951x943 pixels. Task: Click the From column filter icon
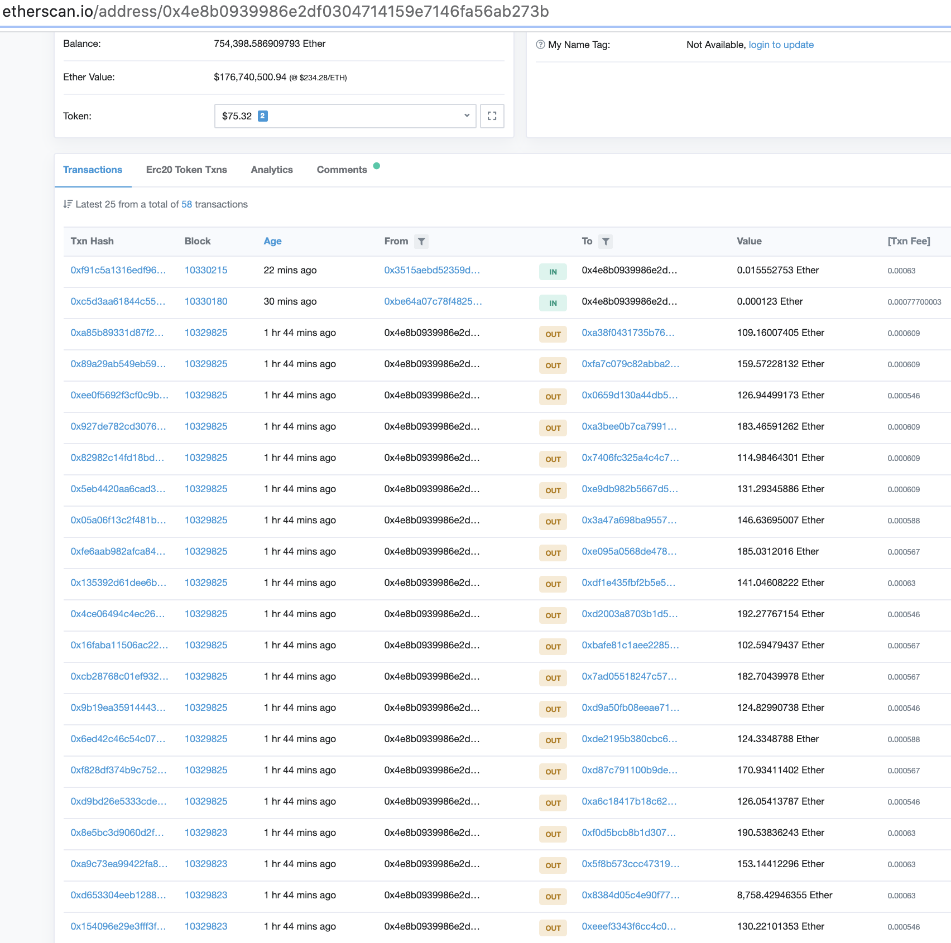tap(421, 242)
